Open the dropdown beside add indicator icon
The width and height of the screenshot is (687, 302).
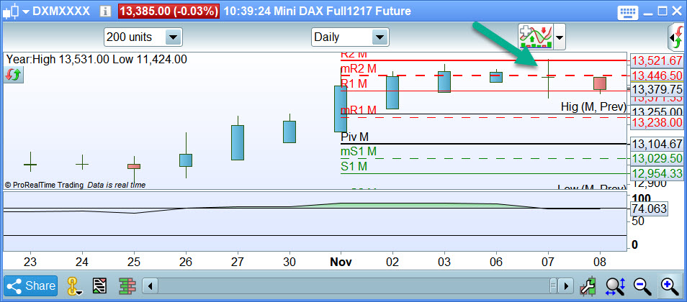[560, 37]
